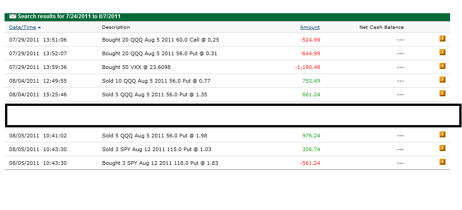Select the 08/05/2011 10:41:02 timestamp

pos(38,136)
